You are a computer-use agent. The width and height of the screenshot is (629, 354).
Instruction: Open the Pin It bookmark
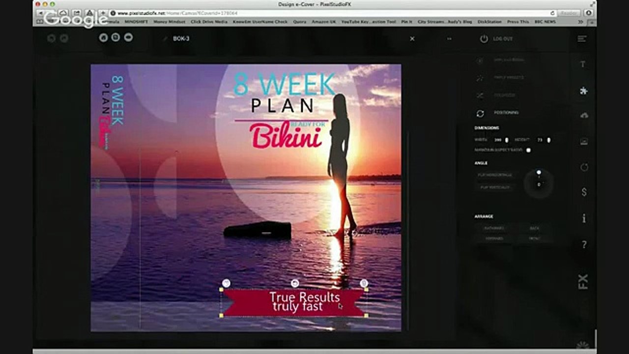click(406, 22)
